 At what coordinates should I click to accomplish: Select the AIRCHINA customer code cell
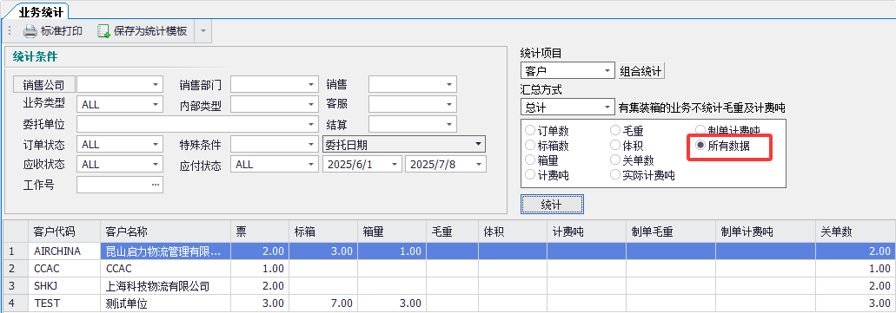point(64,251)
